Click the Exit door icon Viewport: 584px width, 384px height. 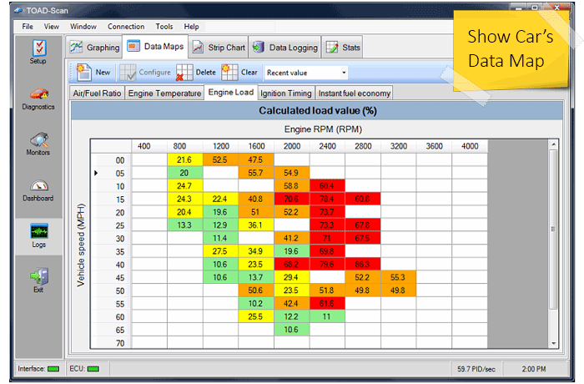(x=38, y=276)
